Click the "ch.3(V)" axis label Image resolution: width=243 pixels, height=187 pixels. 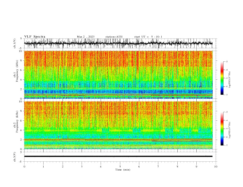click(x=15, y=157)
